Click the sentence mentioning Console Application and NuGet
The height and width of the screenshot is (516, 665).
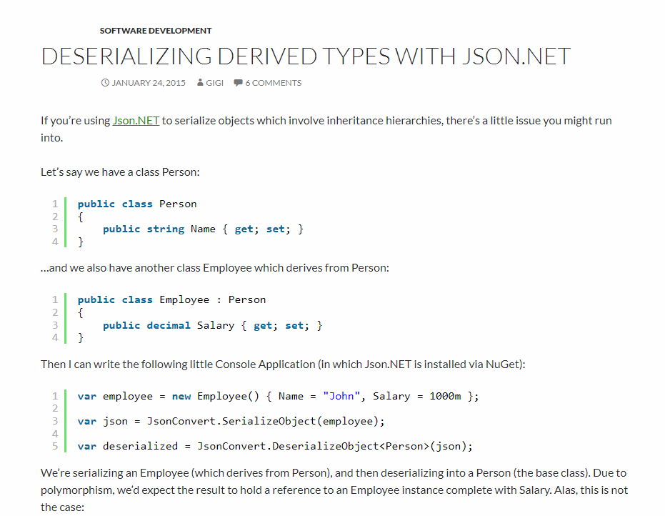coord(283,364)
